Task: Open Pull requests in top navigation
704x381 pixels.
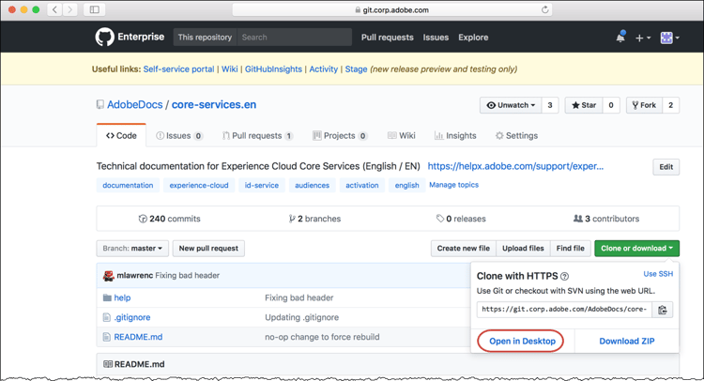Action: [x=387, y=38]
